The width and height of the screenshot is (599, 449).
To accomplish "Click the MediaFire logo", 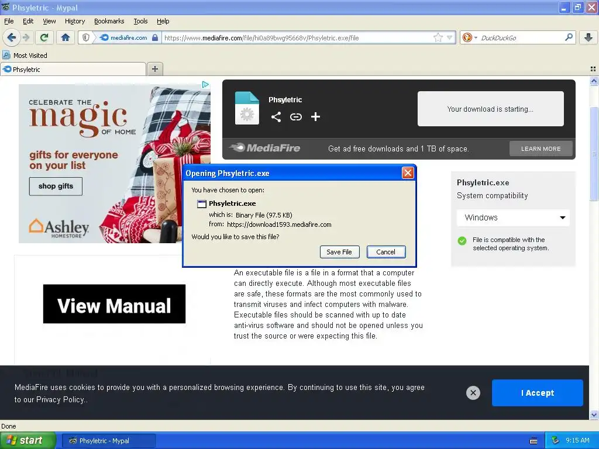I will pos(265,148).
